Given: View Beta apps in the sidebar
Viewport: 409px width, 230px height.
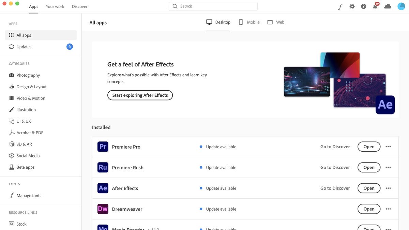Looking at the screenshot, I should point(25,167).
